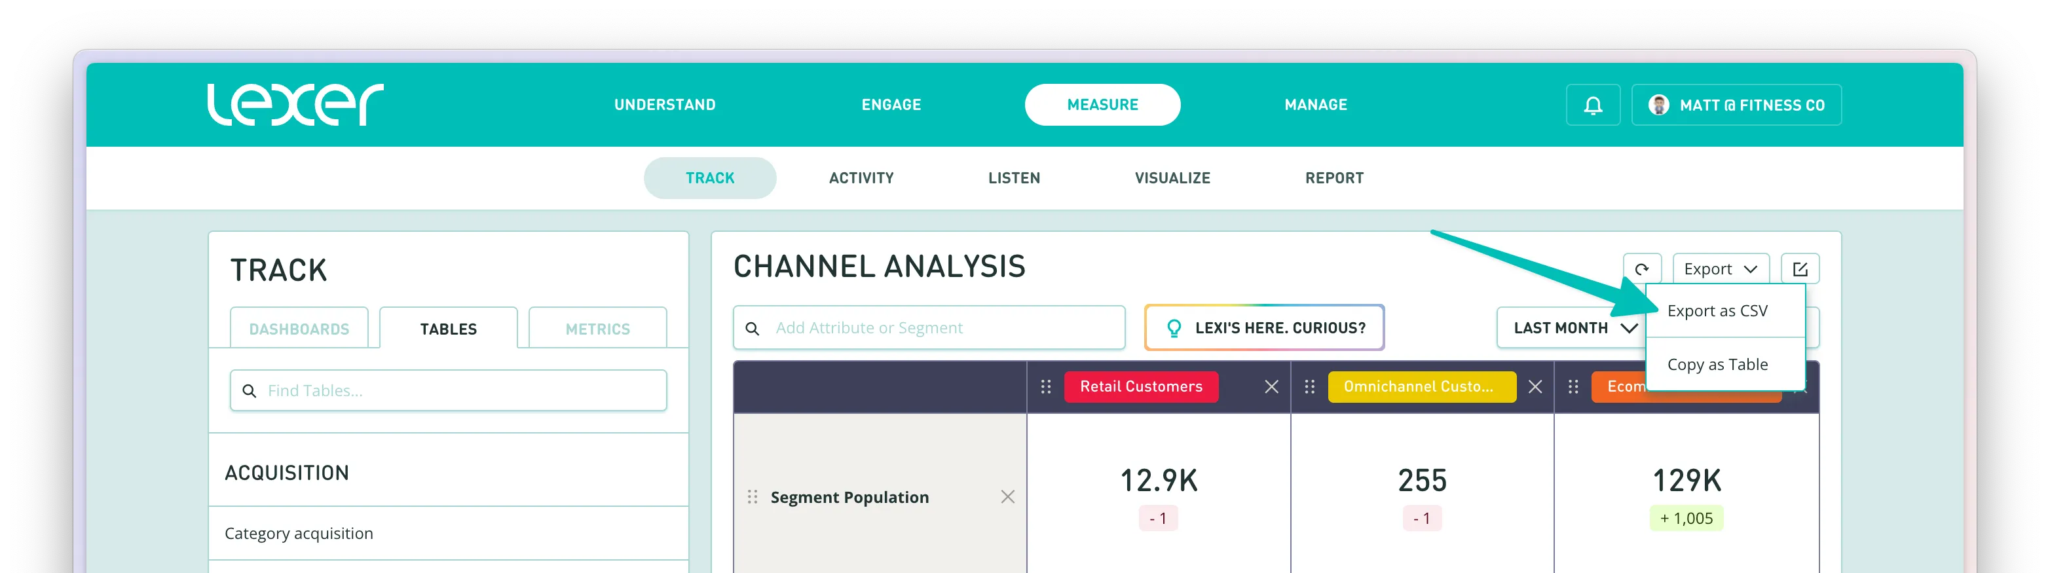This screenshot has height=573, width=2050.
Task: Click the ACQUISITION section heading
Action: click(286, 473)
